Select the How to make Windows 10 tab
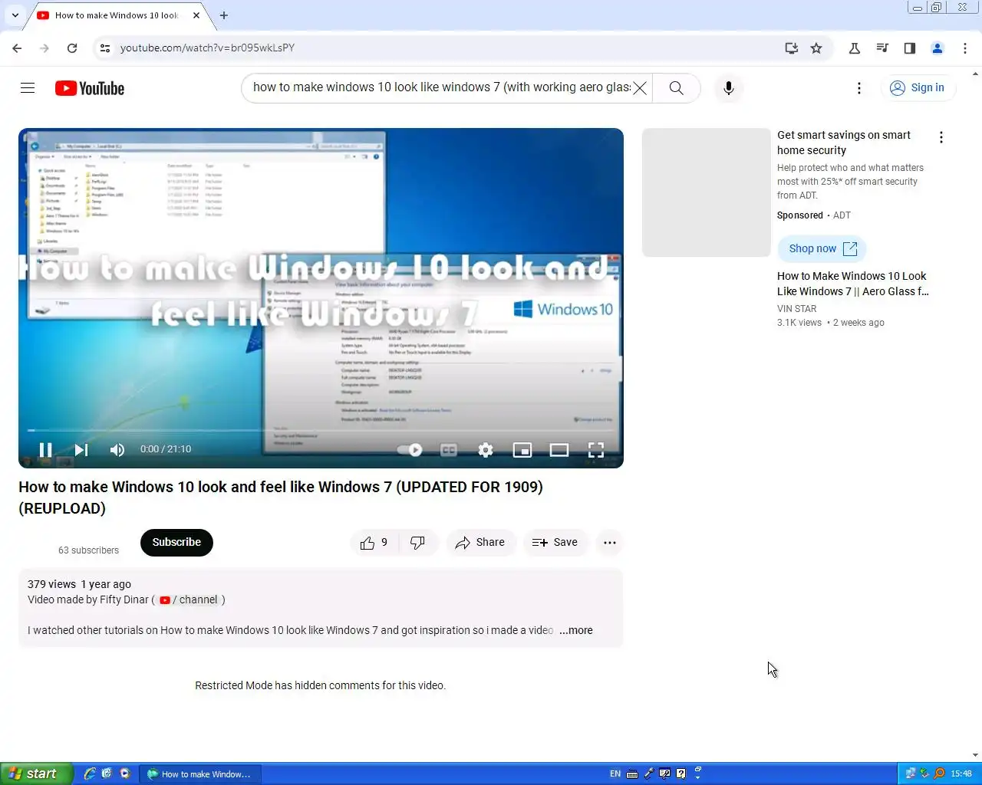 [x=117, y=15]
